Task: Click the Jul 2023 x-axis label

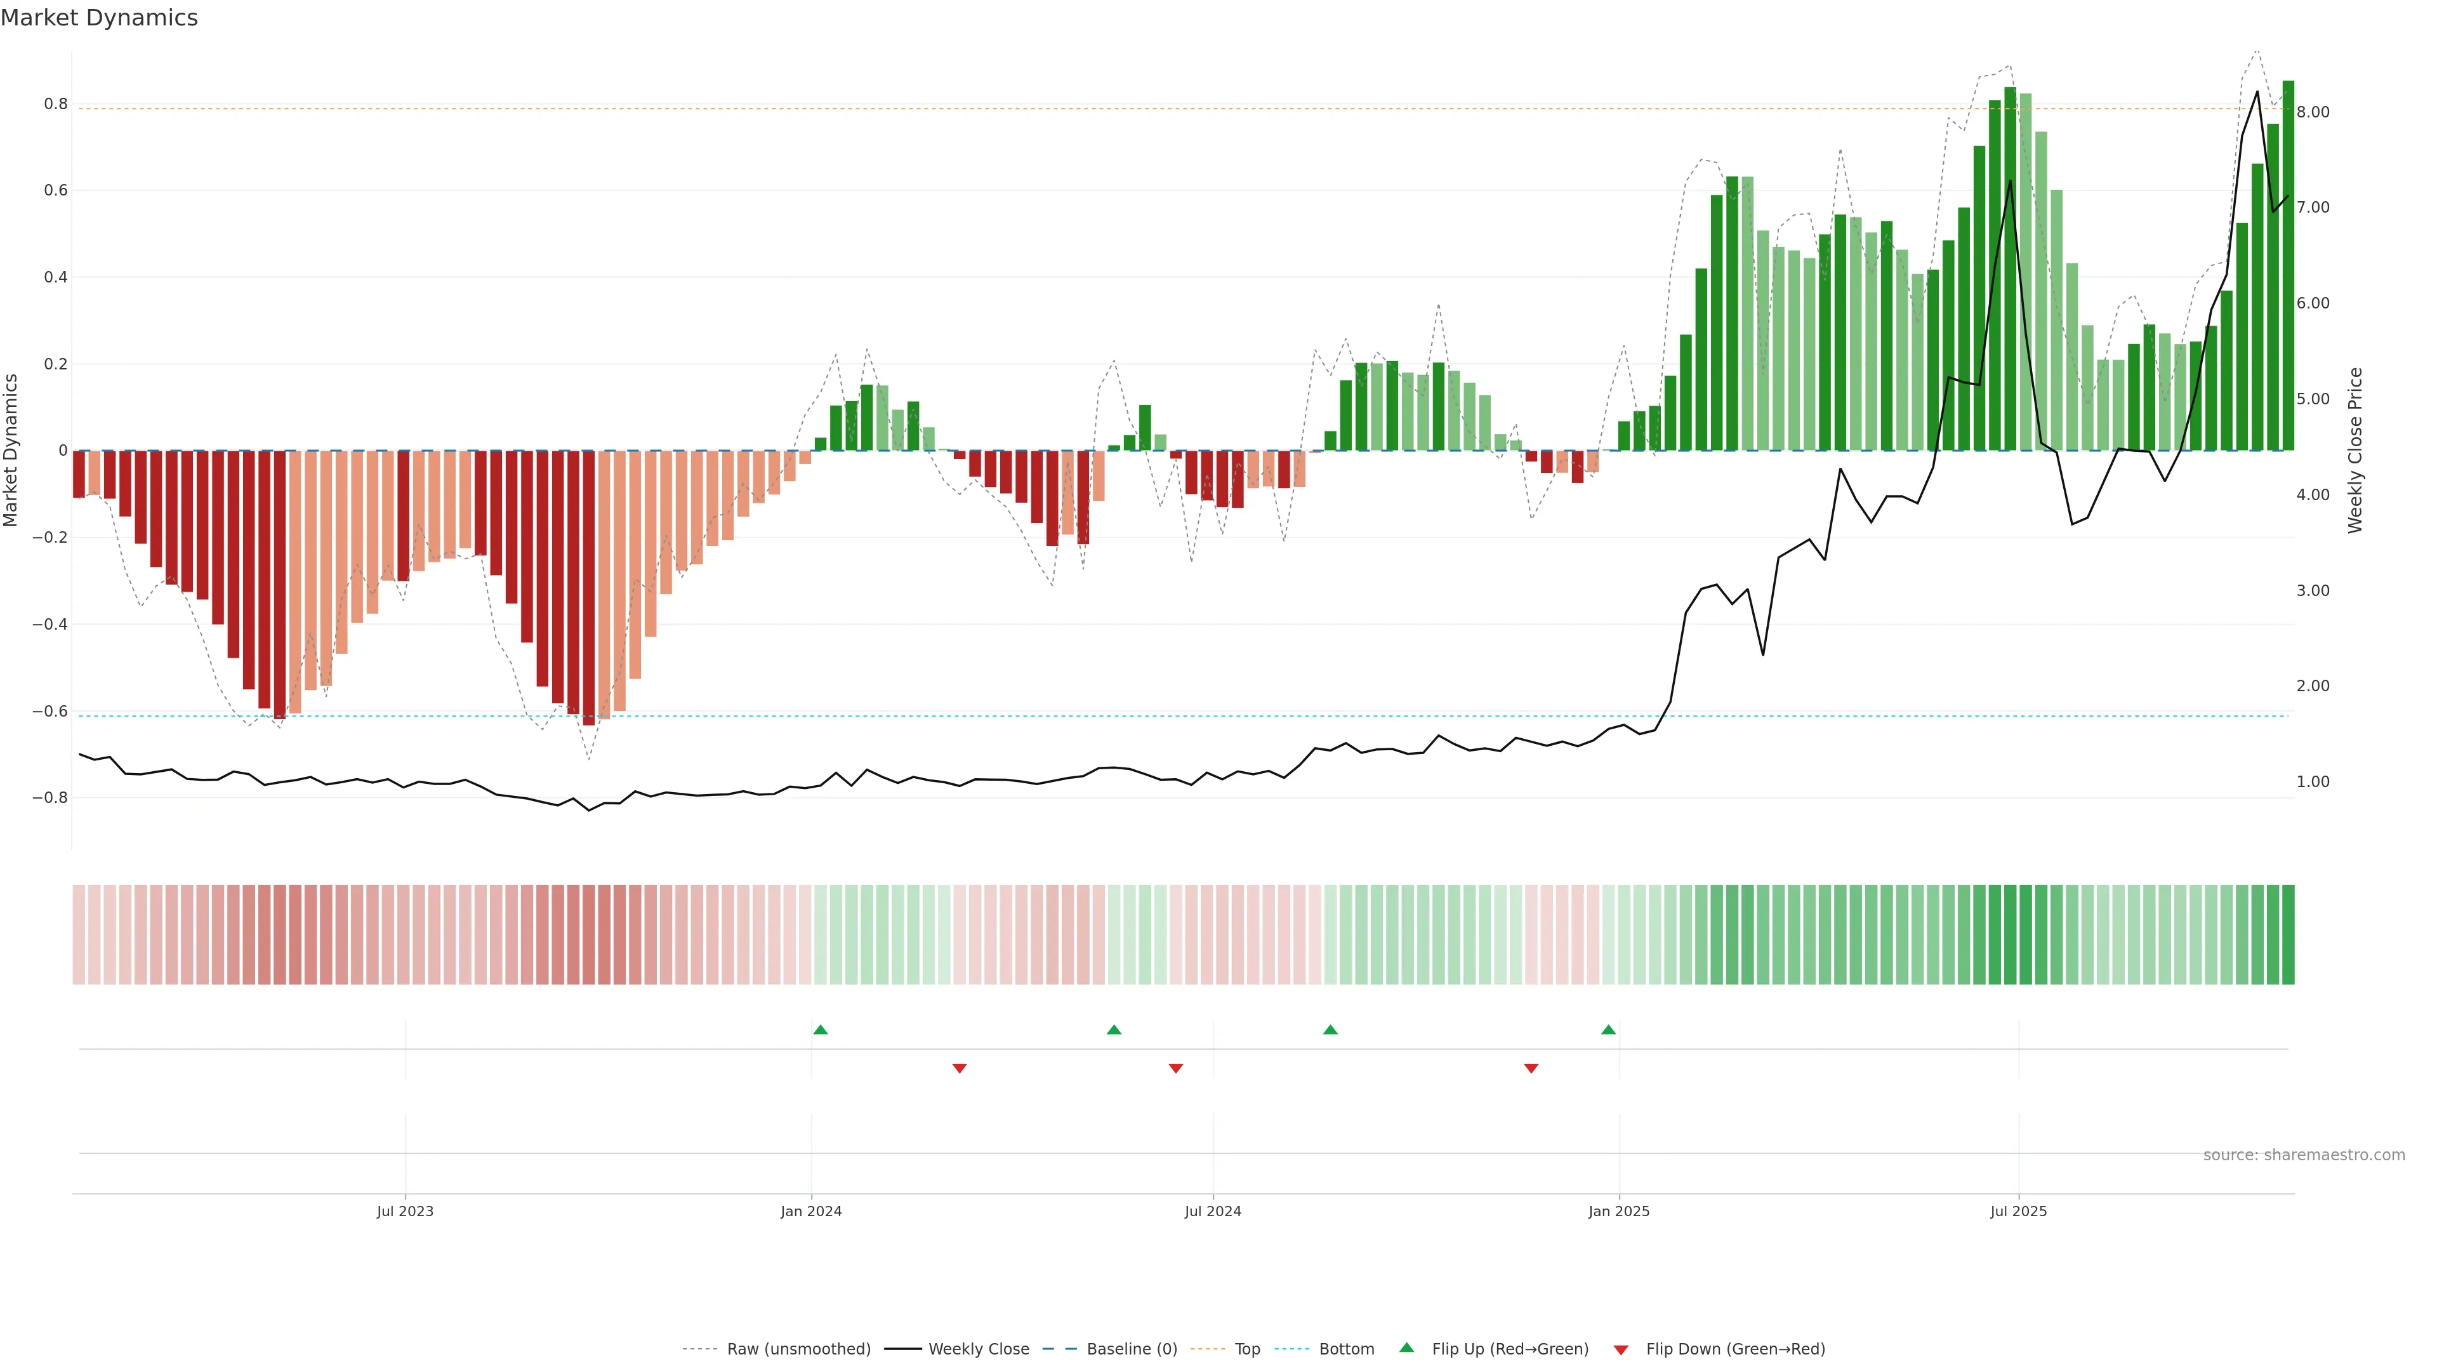Action: coord(405,1211)
